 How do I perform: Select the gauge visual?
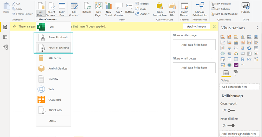click(236, 54)
